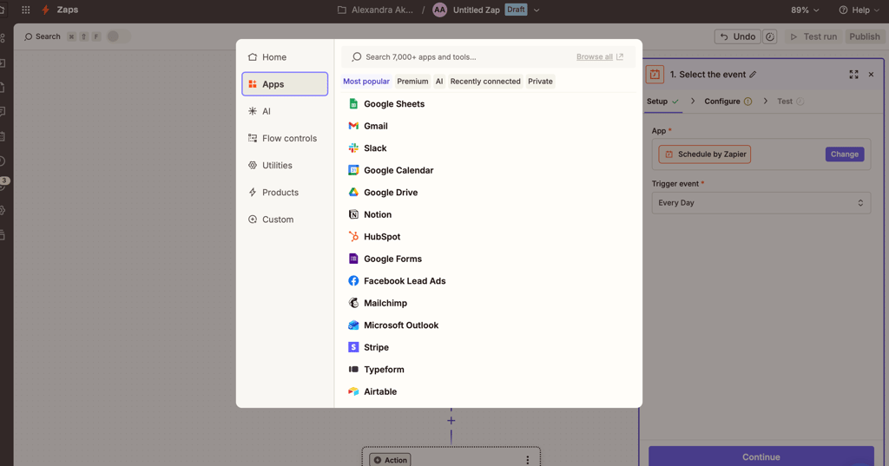Open version history clock icon near Undo
Image resolution: width=889 pixels, height=466 pixels.
[x=769, y=36]
